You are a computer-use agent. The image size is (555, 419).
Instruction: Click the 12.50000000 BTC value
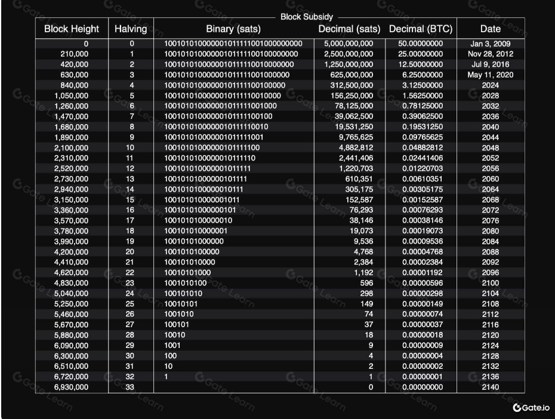(x=421, y=64)
